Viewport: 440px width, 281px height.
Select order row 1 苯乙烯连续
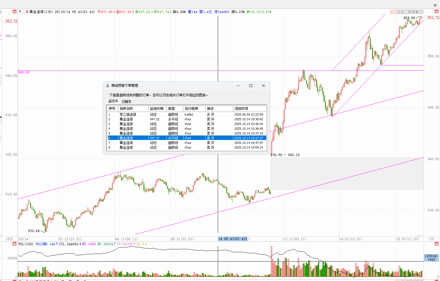click(x=128, y=114)
